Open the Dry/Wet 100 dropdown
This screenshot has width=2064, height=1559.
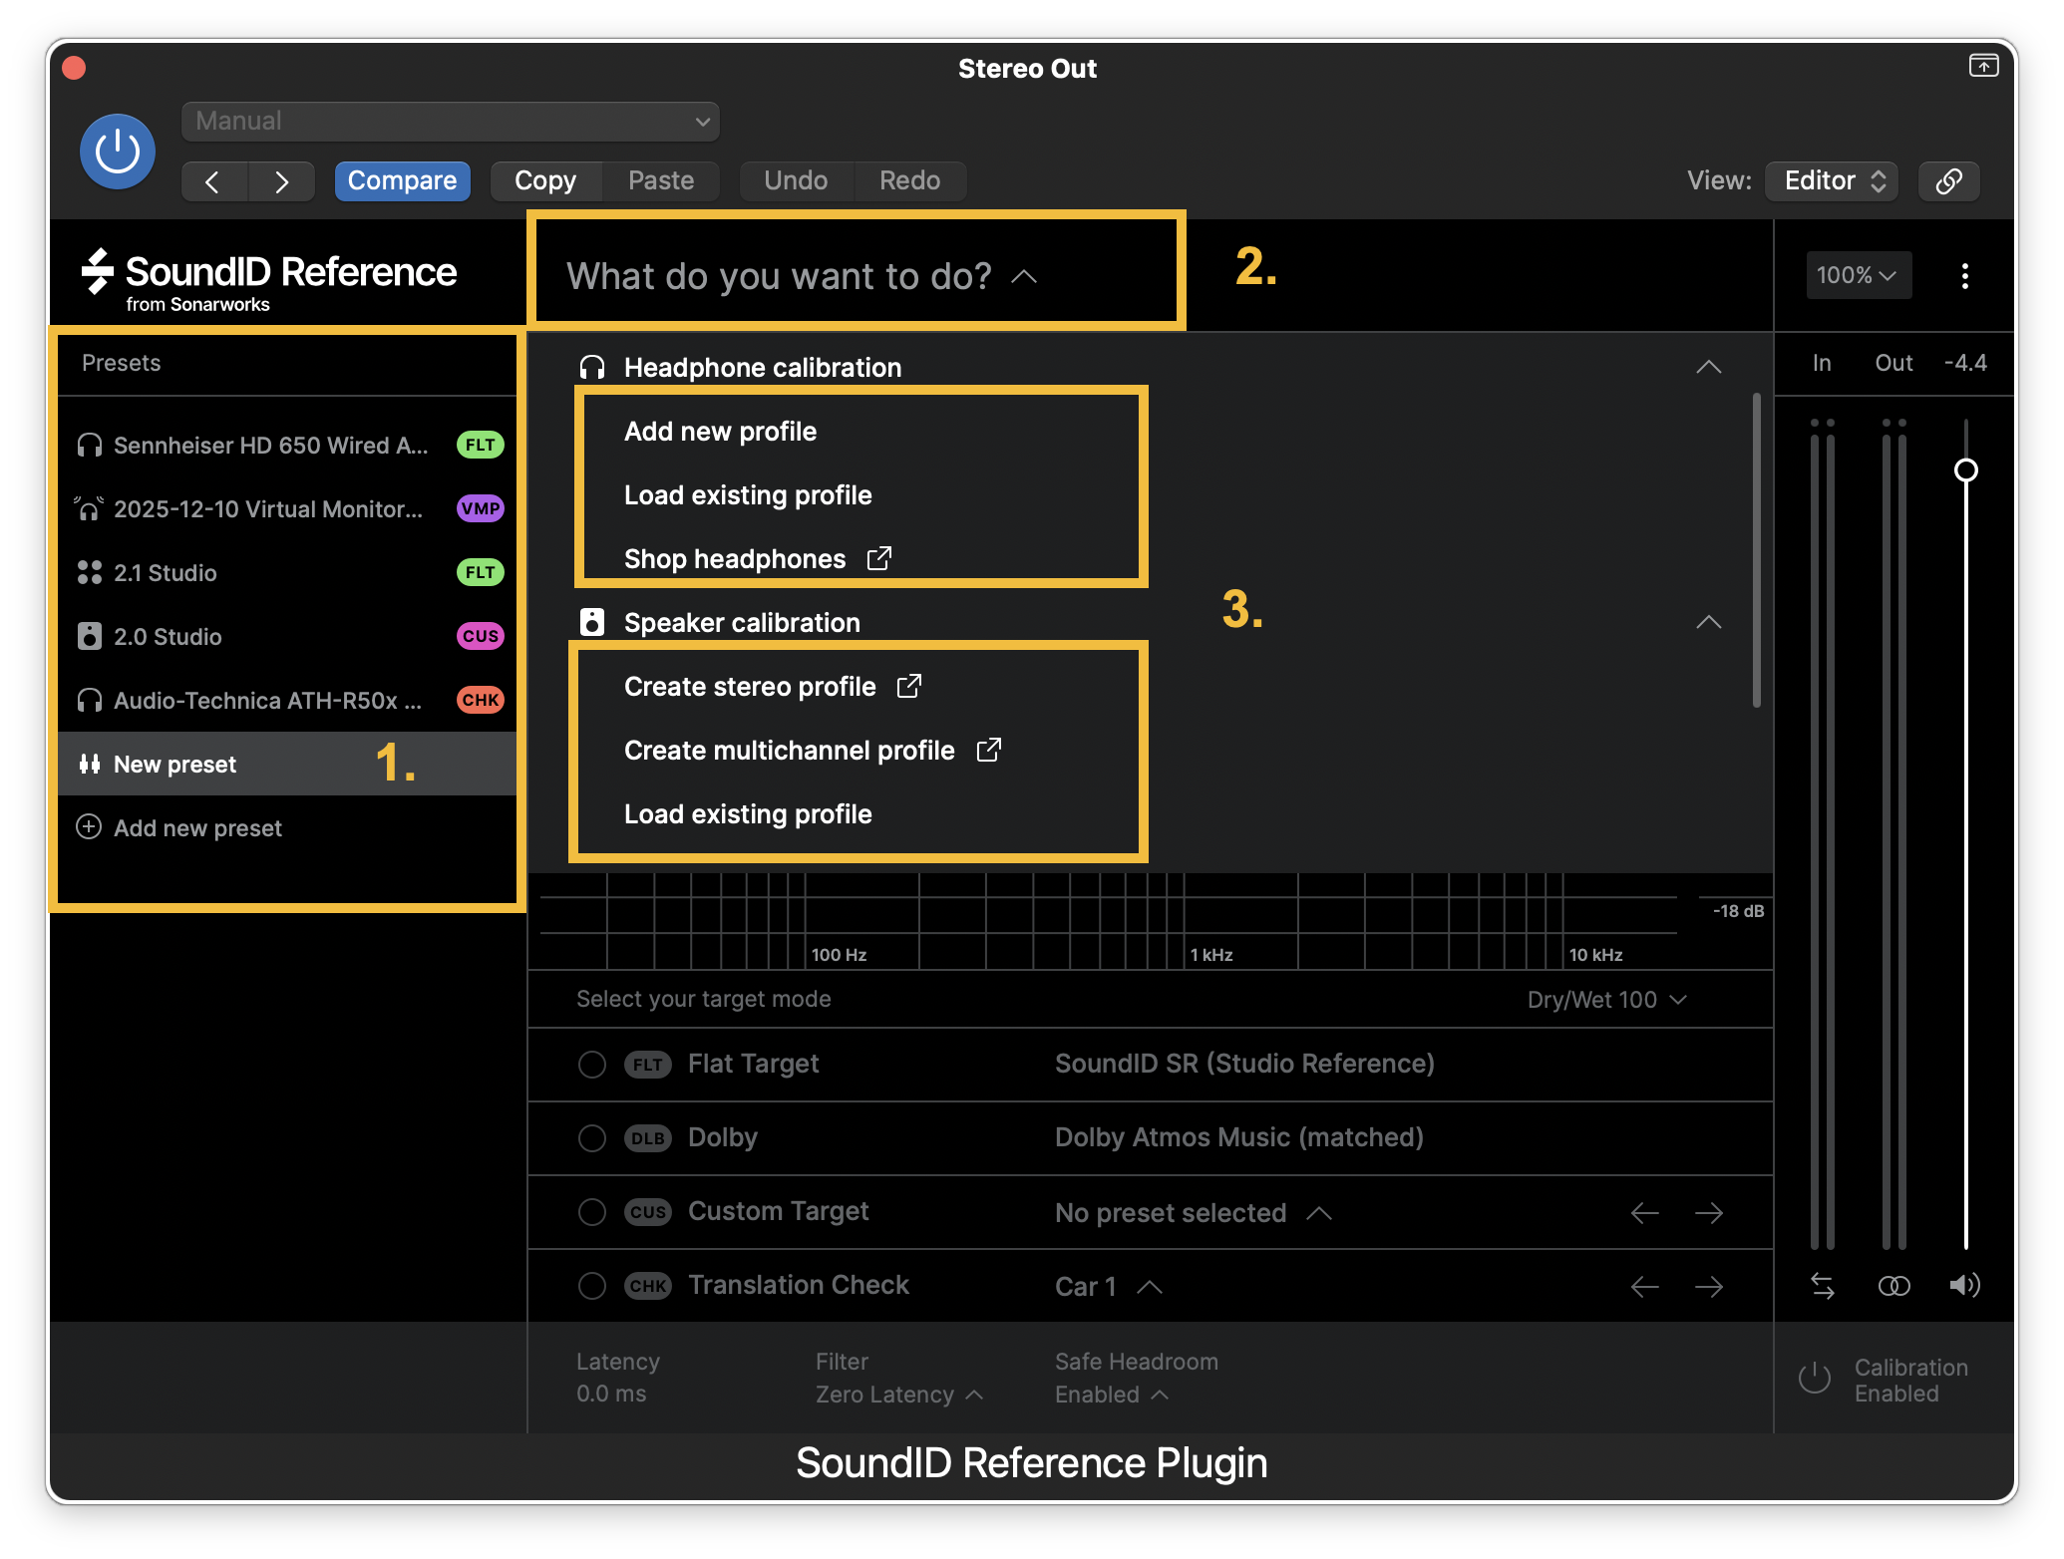coord(1607,1000)
